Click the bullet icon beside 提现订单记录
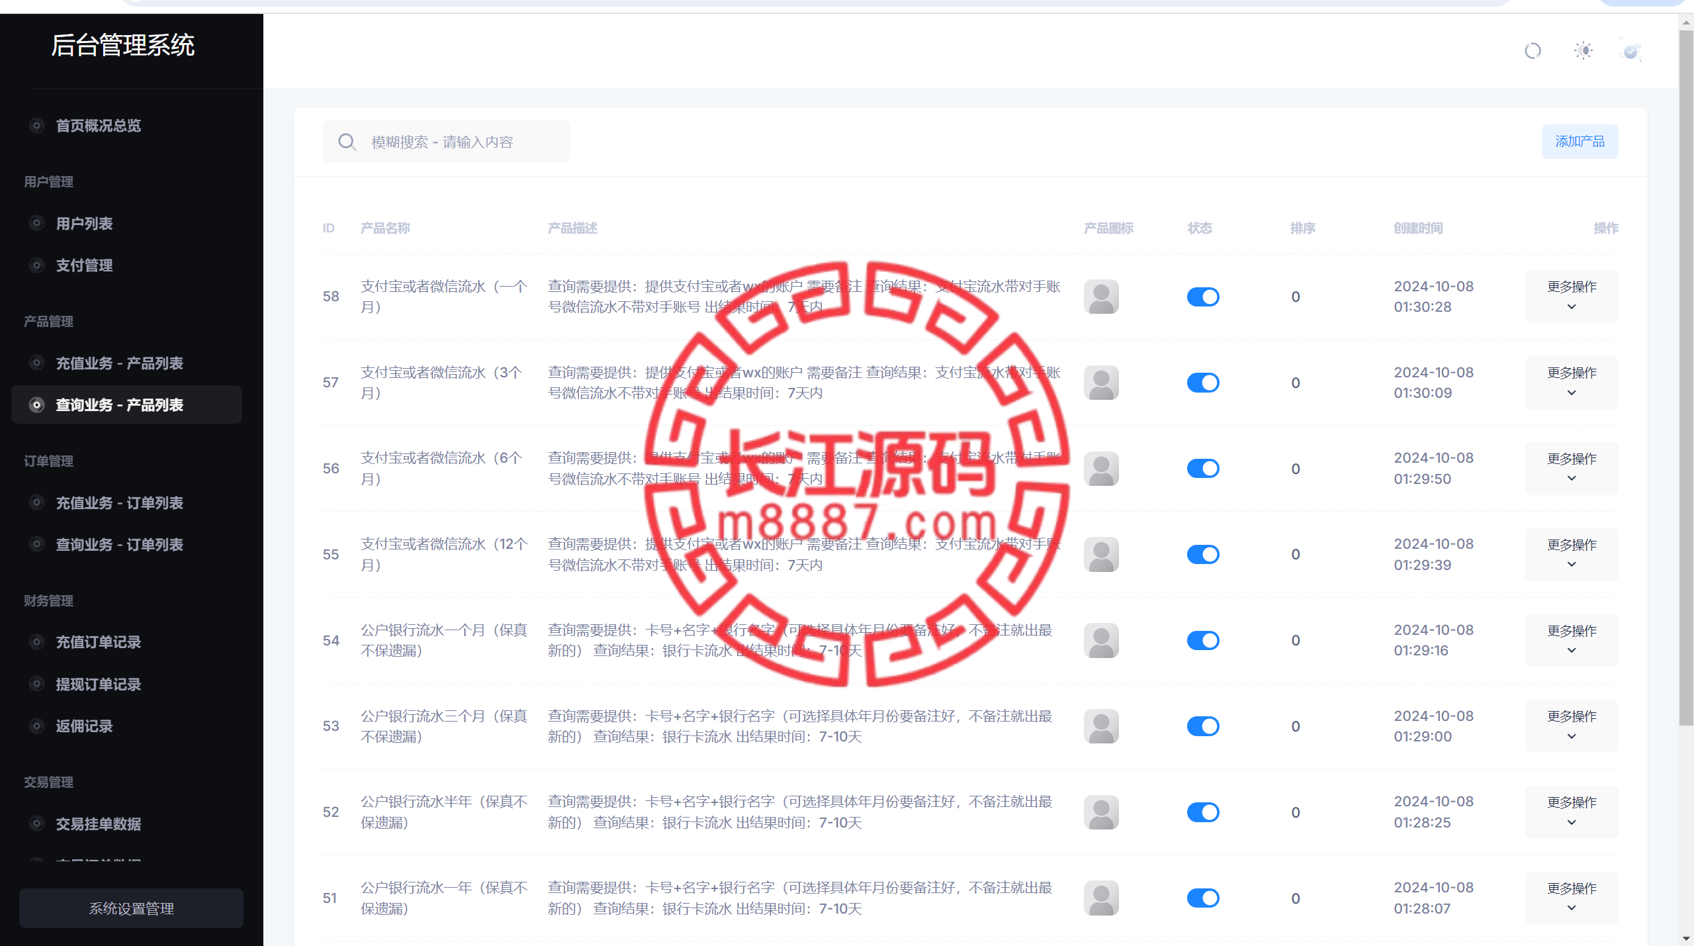1694x946 pixels. (37, 684)
